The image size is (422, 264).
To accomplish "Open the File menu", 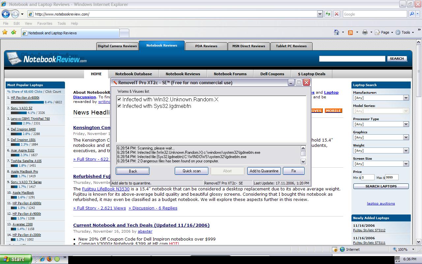I will 6,23.
